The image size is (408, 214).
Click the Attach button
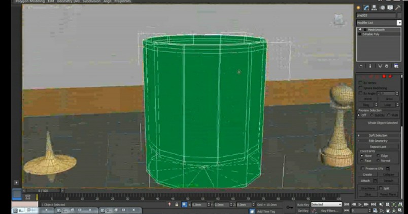(366, 180)
